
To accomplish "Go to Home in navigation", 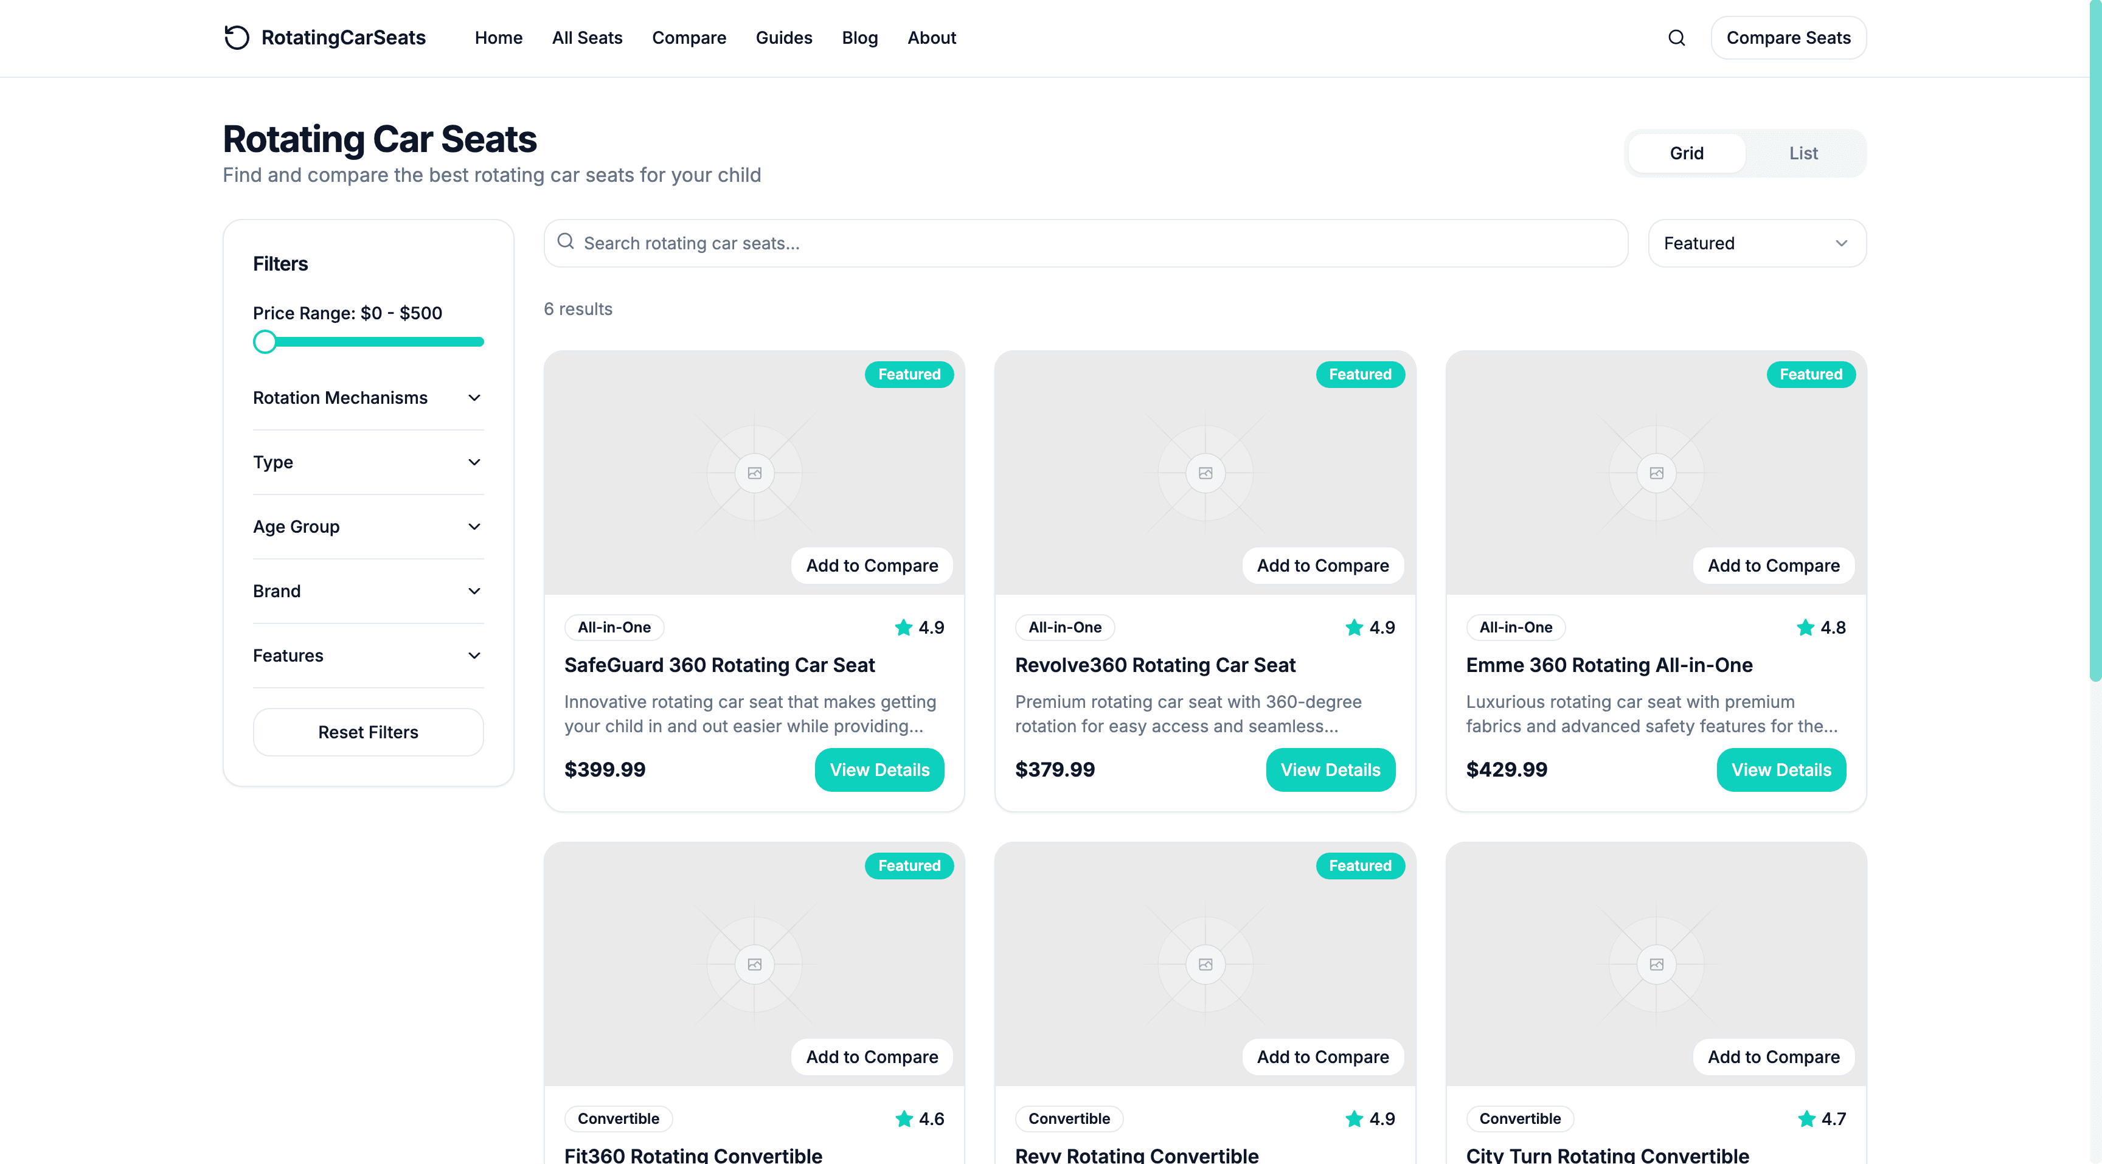I will [x=499, y=38].
